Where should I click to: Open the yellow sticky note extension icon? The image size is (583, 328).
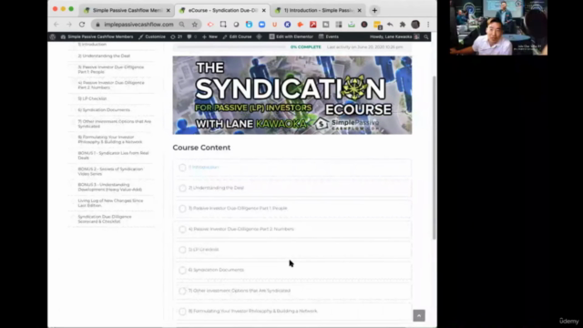(377, 25)
